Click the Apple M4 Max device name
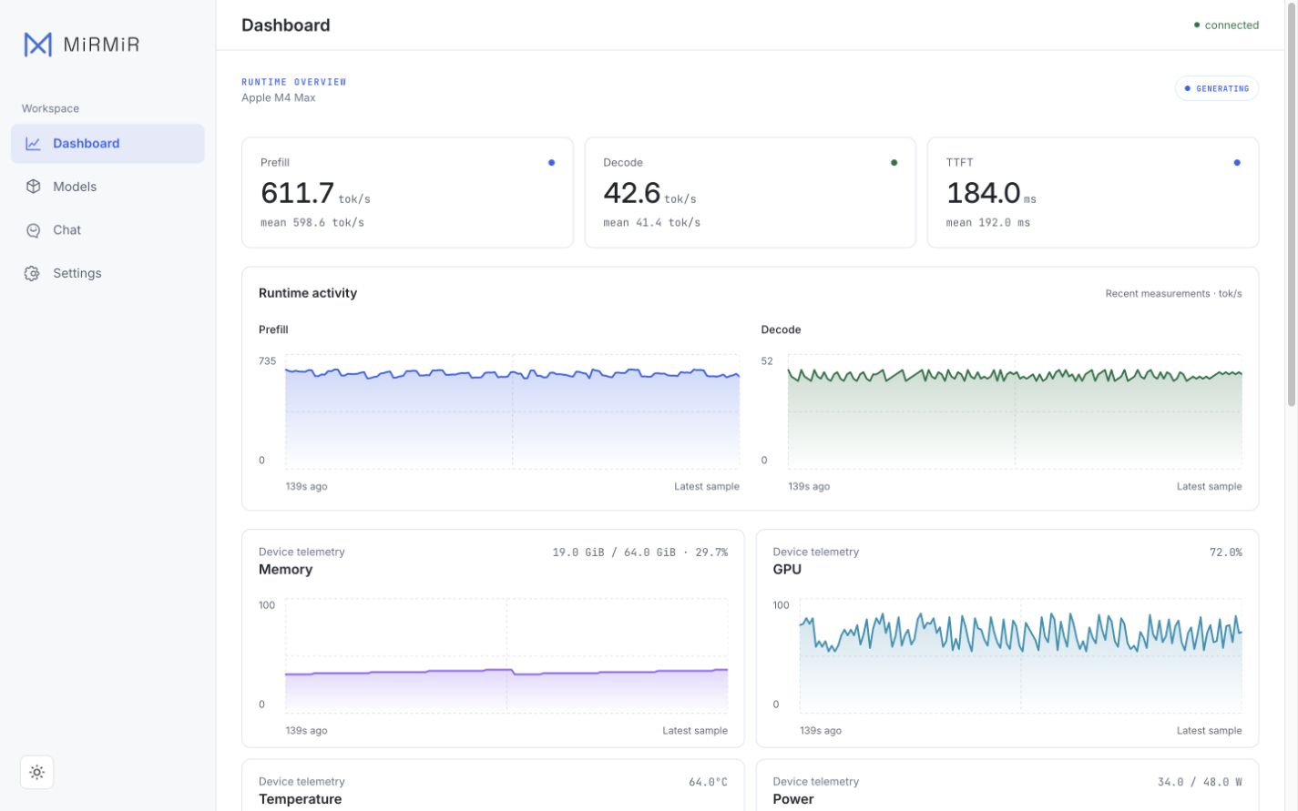Screen dimensions: 1298x811 tap(279, 98)
